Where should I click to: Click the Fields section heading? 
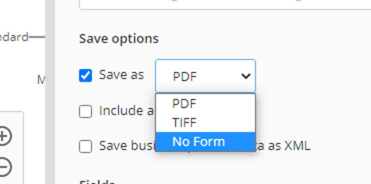[97, 182]
